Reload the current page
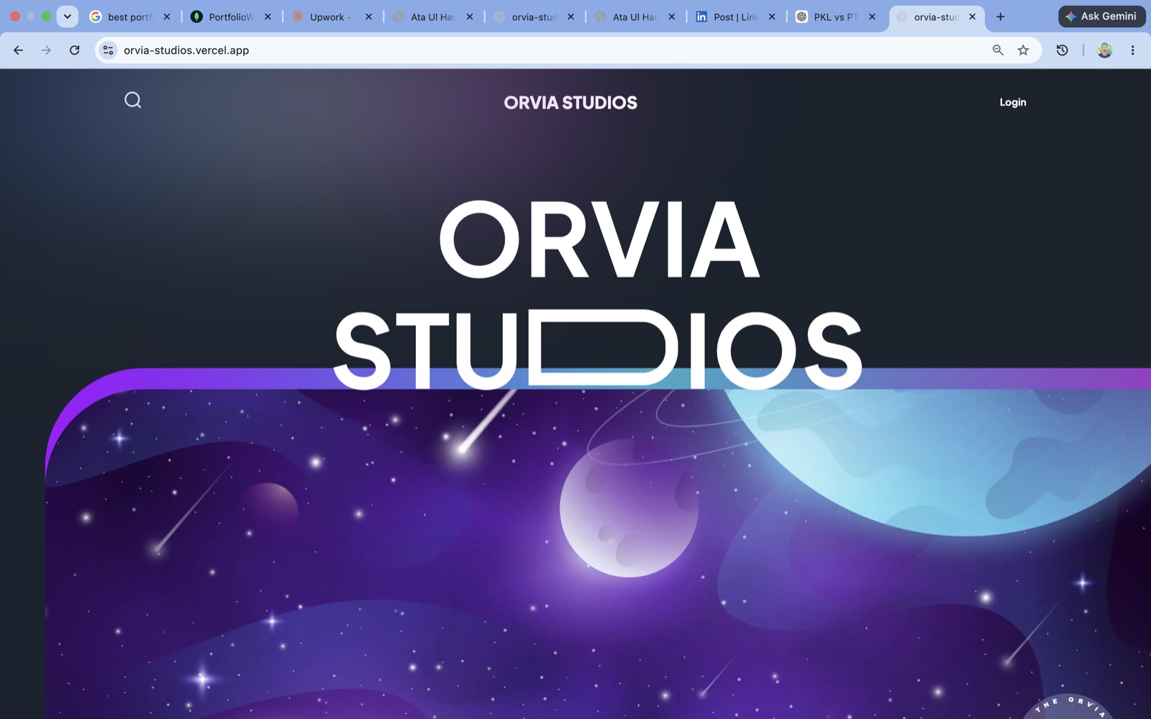The image size is (1151, 719). pyautogui.click(x=74, y=50)
